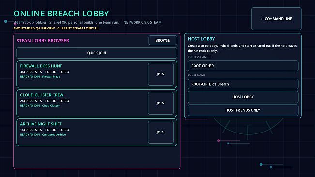Image resolution: width=315 pixels, height=177 pixels.
Task: Edit the Lobby Name field
Action: tap(243, 84)
